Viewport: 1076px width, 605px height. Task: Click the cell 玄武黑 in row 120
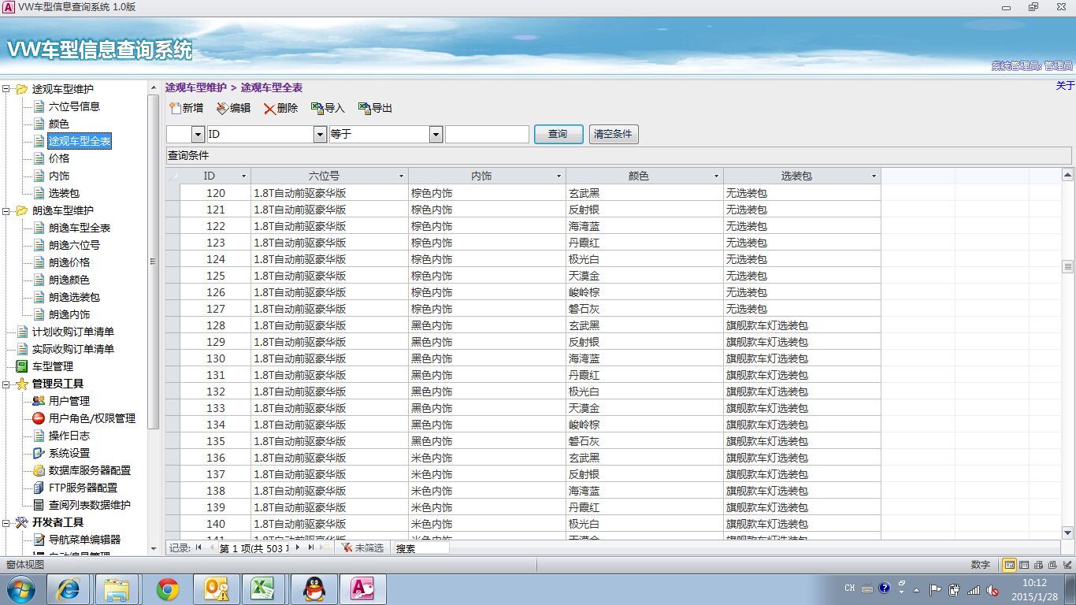click(644, 193)
